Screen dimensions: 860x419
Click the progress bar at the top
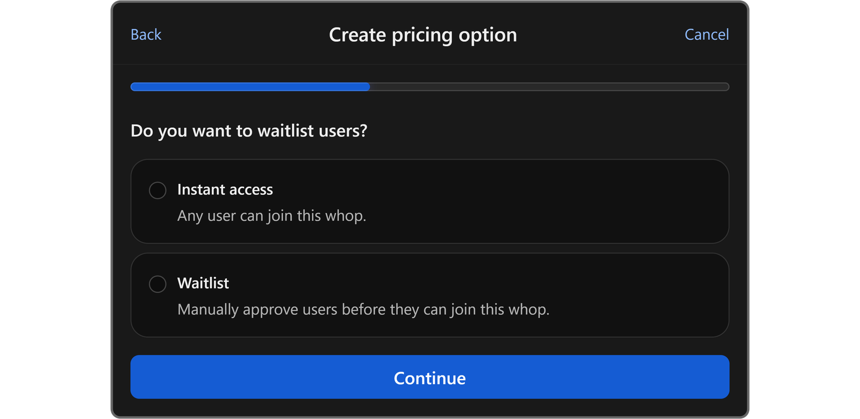pyautogui.click(x=429, y=86)
